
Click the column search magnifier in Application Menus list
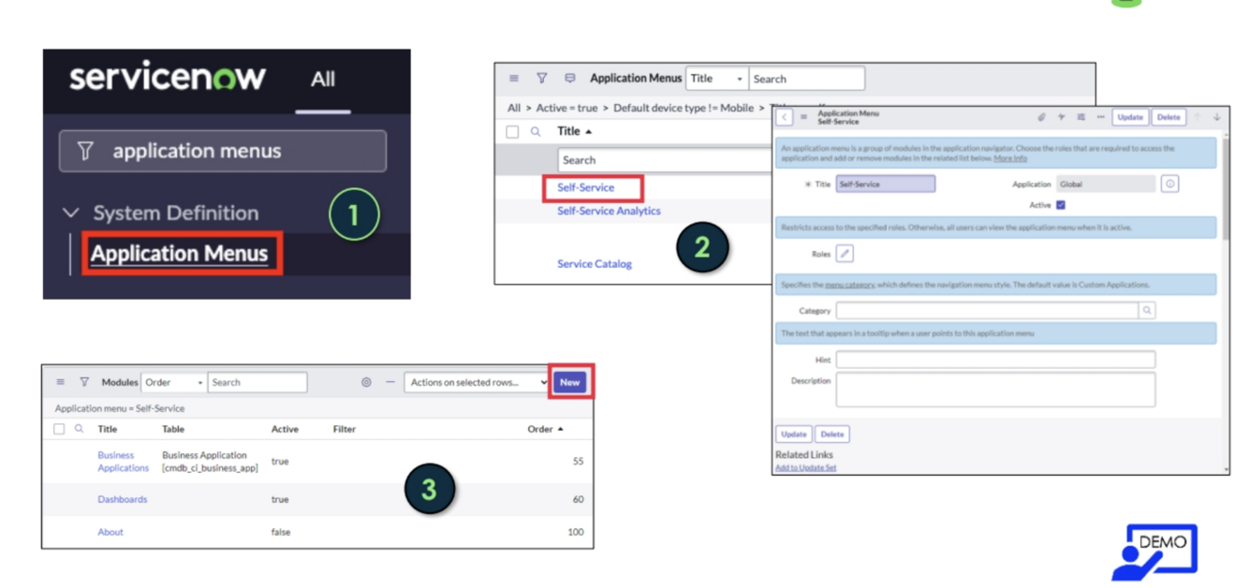536,132
